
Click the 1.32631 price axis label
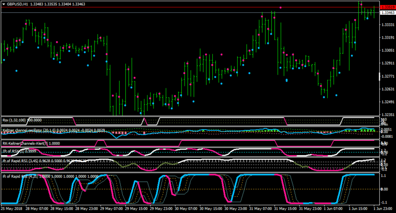[x=387, y=89]
